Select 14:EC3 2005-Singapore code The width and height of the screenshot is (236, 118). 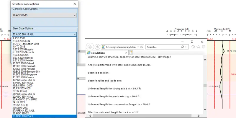pyautogui.click(x=25, y=74)
